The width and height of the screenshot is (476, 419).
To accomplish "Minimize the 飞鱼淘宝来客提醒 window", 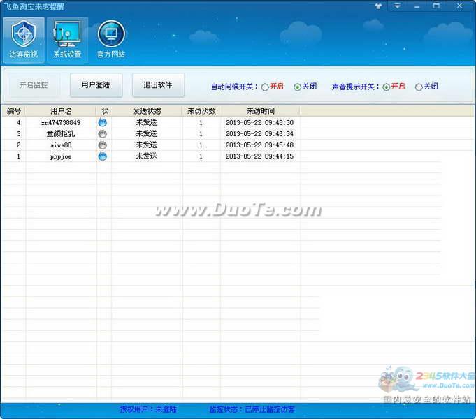I will (417, 6).
